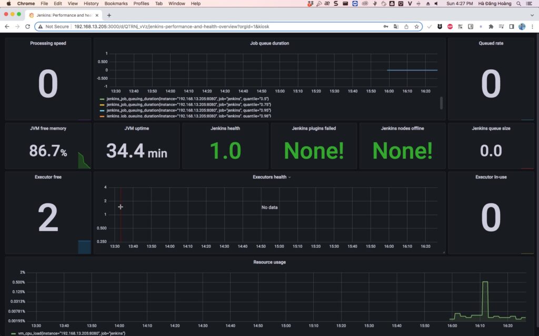Open the Processing speed panel title
Viewport: 539px width, 336px height.
coord(48,43)
